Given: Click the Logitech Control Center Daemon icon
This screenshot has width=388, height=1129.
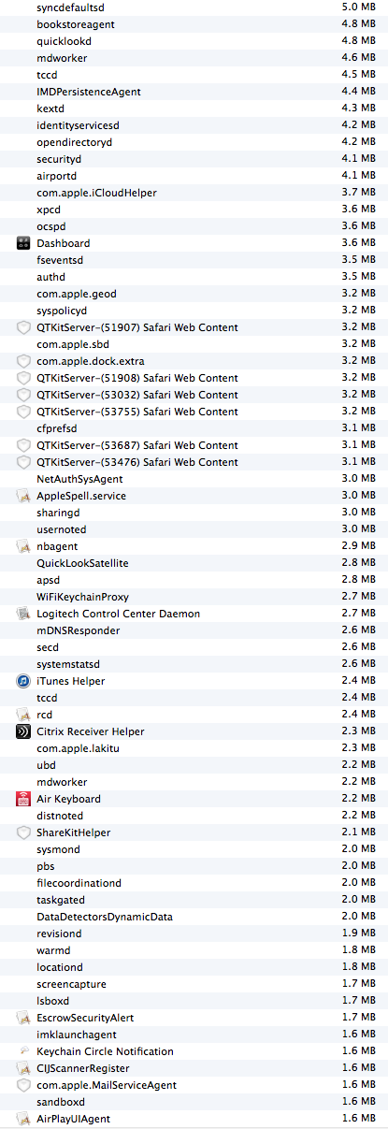Looking at the screenshot, I should tap(24, 614).
